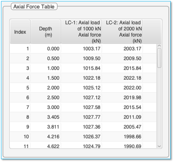
Task: Select LC-1 value 1022.18
Action: (x=81, y=78)
